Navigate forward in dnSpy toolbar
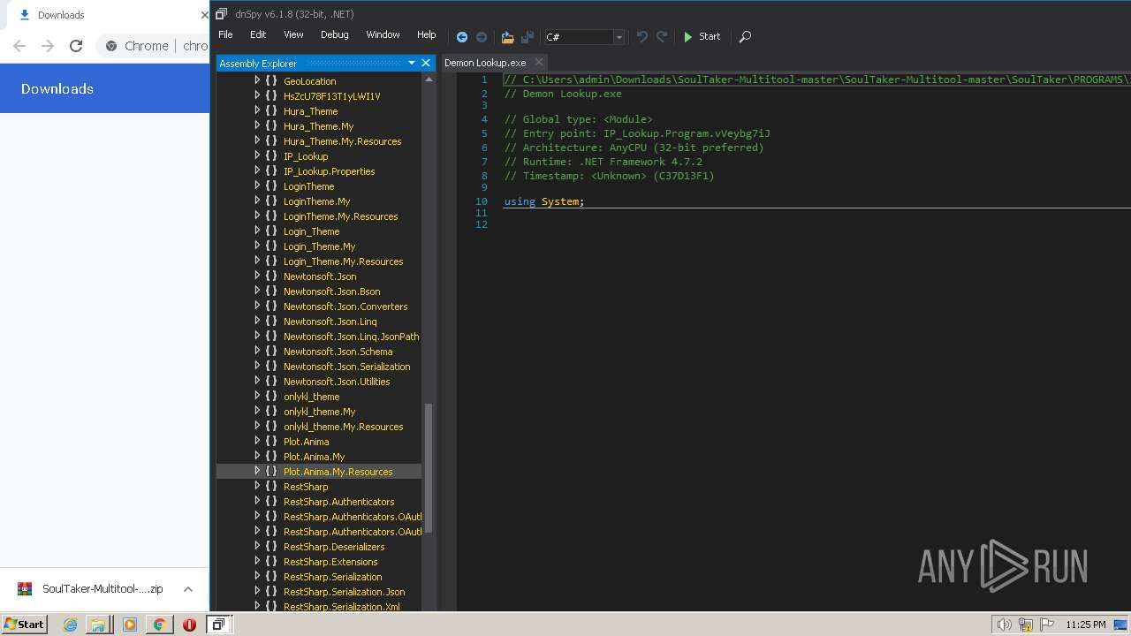 (x=482, y=37)
